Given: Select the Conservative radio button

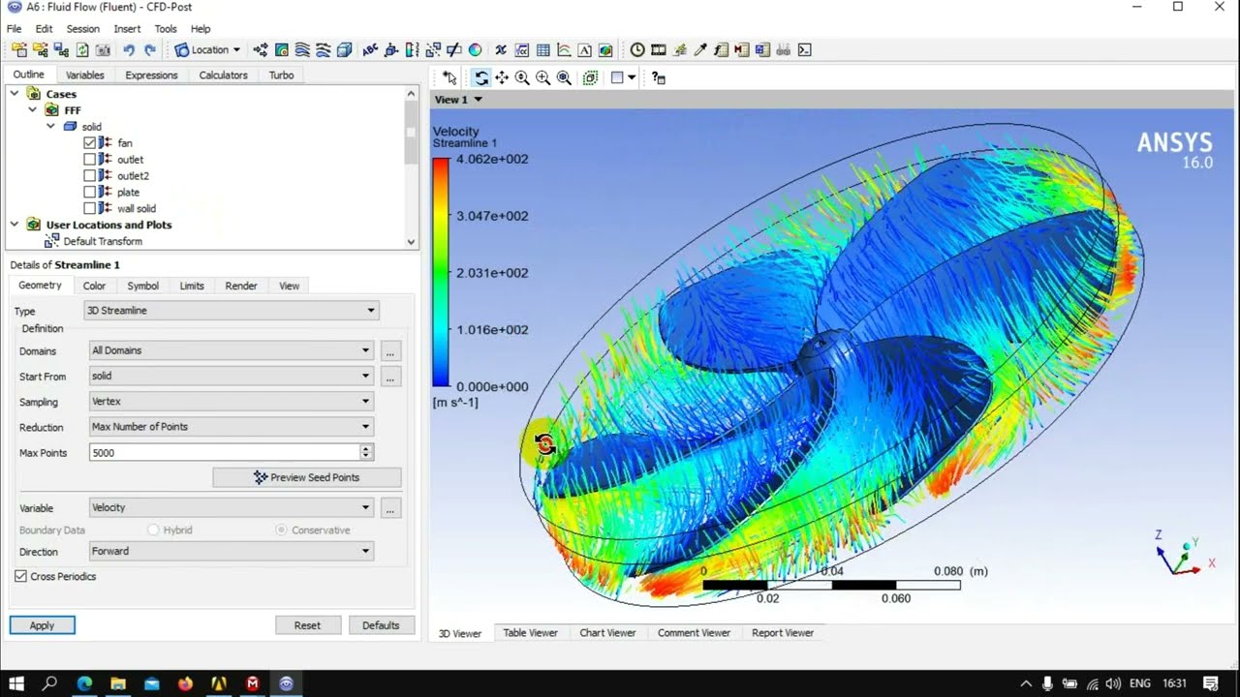Looking at the screenshot, I should pyautogui.click(x=281, y=530).
